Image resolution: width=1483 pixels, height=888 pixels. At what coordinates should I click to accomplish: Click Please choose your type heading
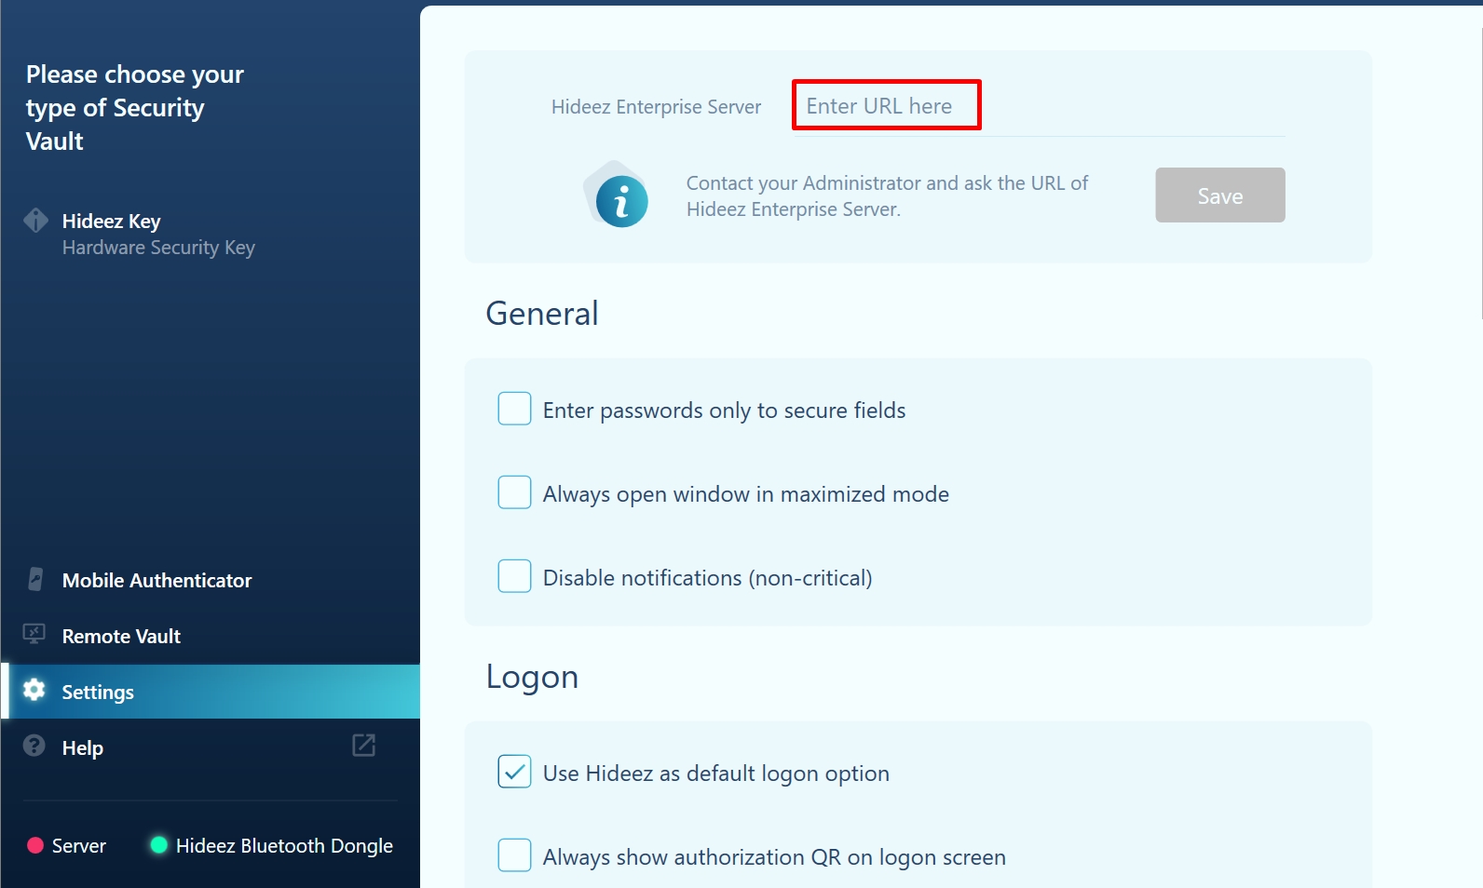(x=135, y=108)
